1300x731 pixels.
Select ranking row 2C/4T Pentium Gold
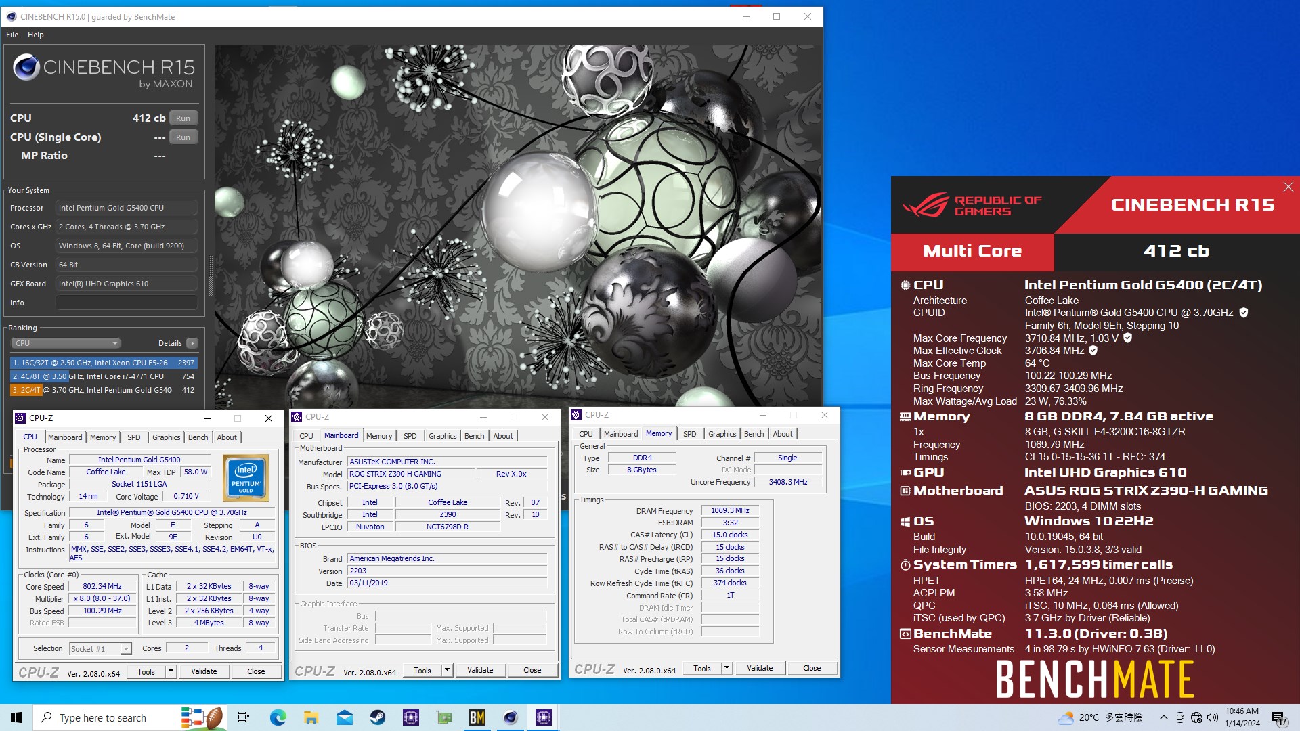[x=104, y=390]
